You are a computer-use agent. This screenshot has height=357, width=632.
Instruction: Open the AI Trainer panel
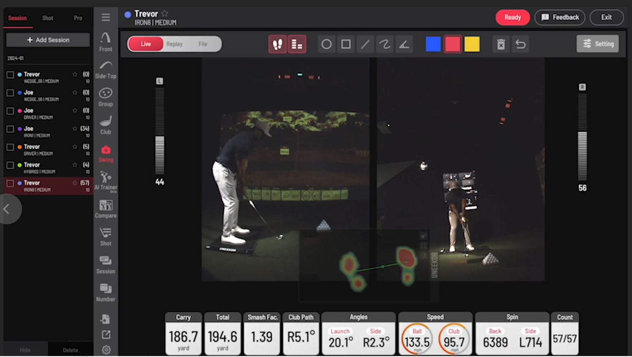click(x=105, y=181)
